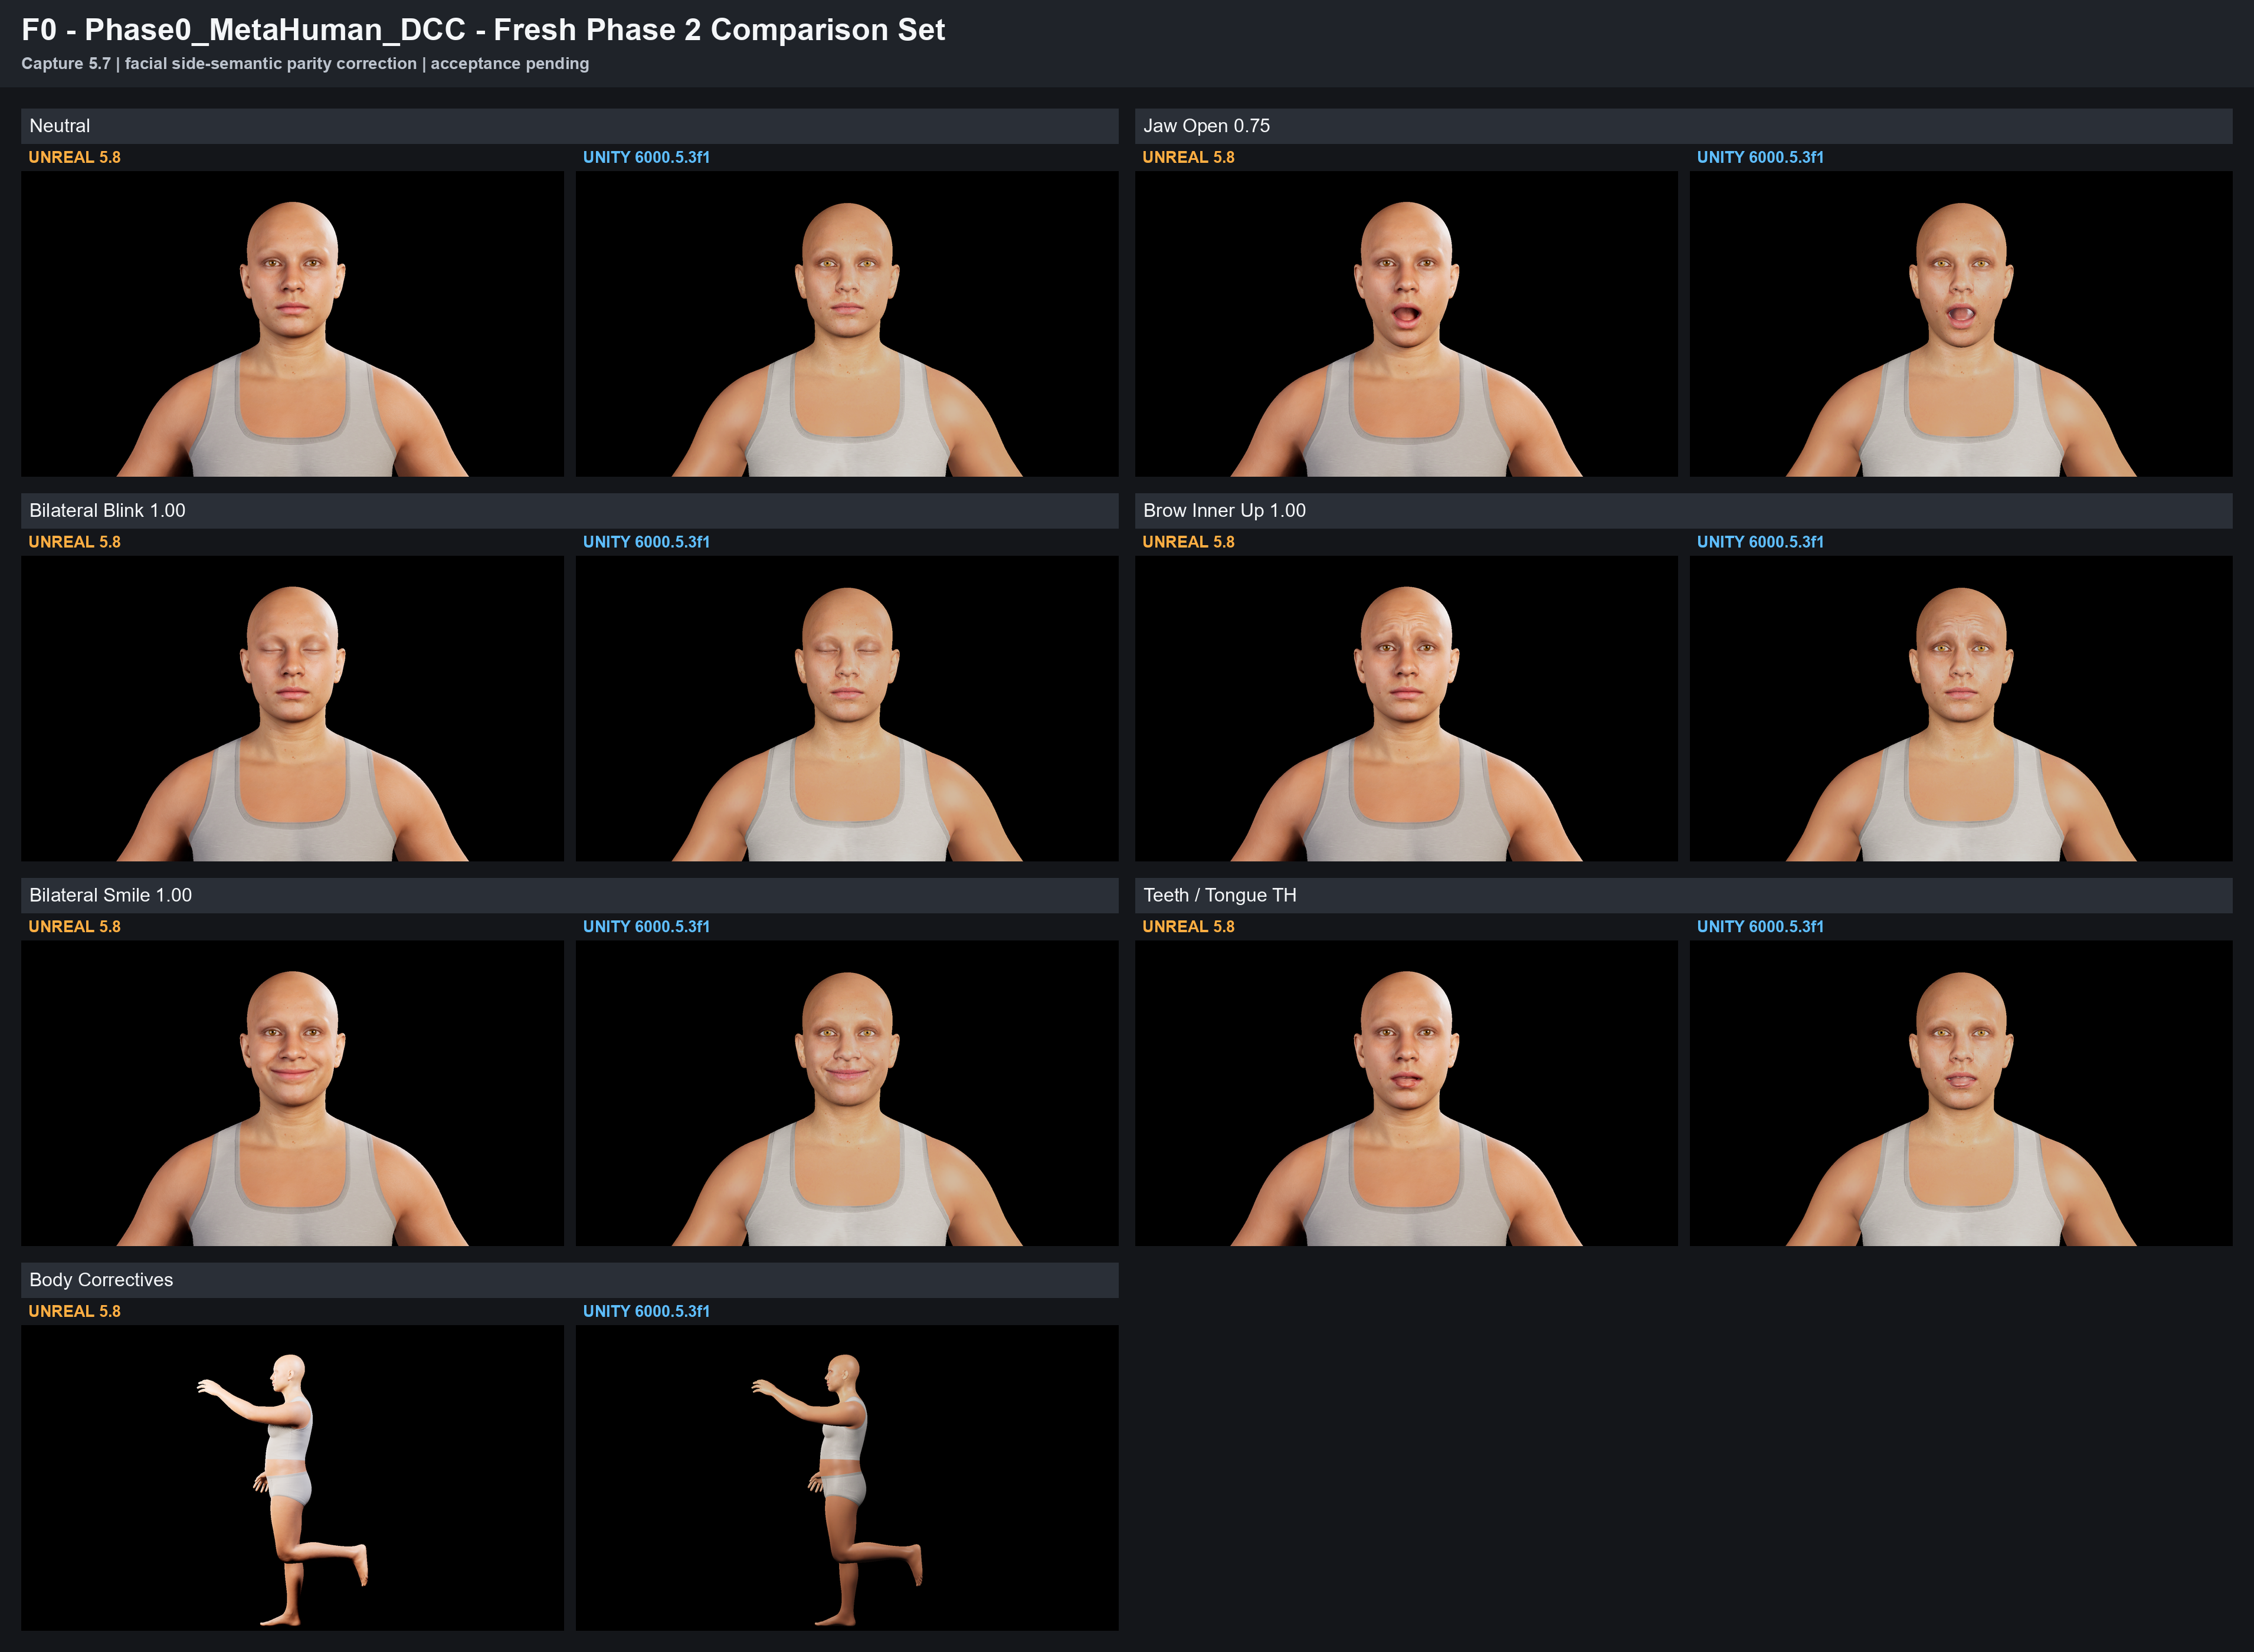Click the Brow Inner Up Unreal render
Screen dimensions: 2254x1652
pyautogui.click(x=1406, y=709)
